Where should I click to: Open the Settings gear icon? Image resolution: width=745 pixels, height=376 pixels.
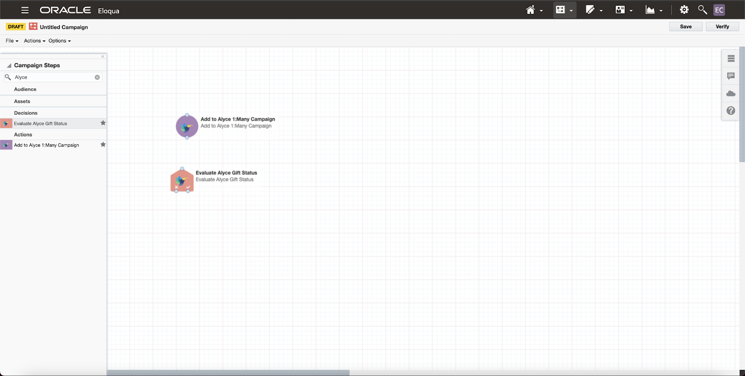[x=684, y=10]
